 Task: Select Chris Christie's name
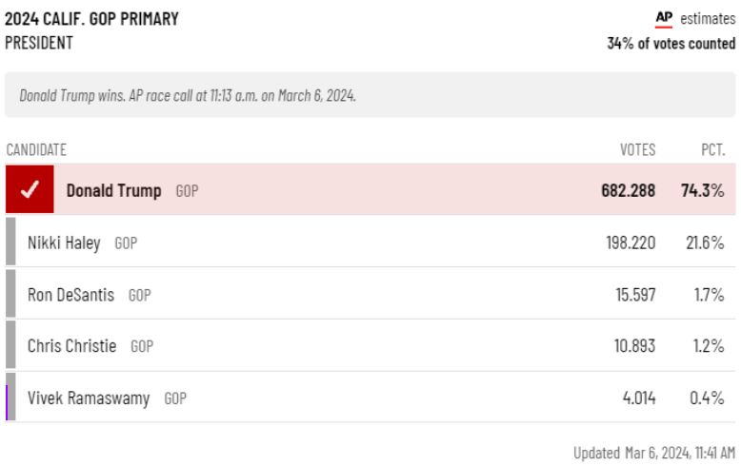pos(72,346)
